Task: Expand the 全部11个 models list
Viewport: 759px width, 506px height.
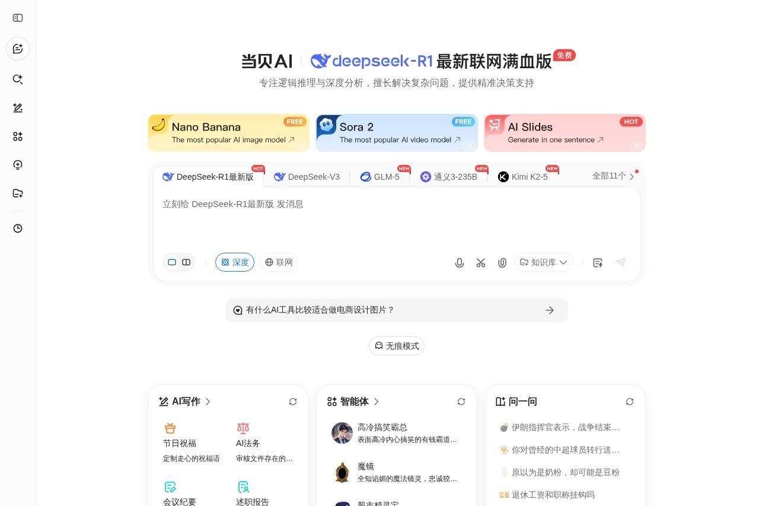Action: point(613,176)
